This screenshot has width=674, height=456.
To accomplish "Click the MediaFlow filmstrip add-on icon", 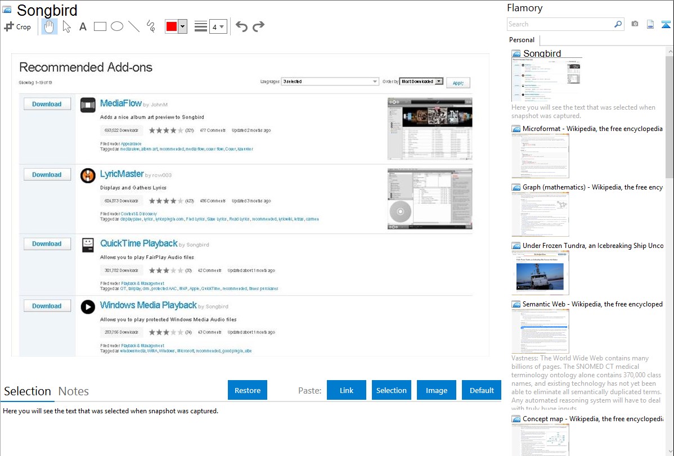I will pos(88,105).
